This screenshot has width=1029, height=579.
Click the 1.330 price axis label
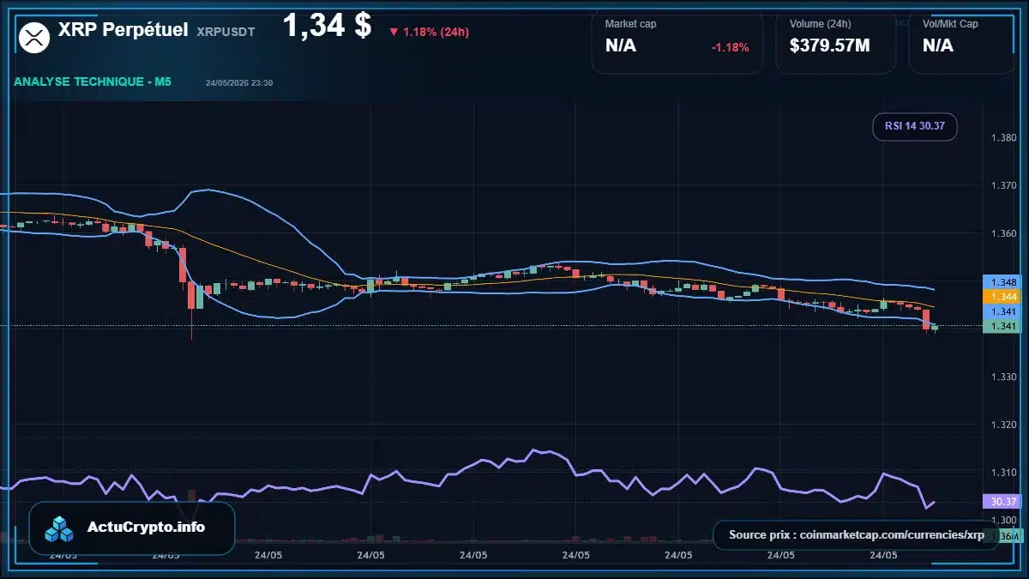[x=1003, y=377]
